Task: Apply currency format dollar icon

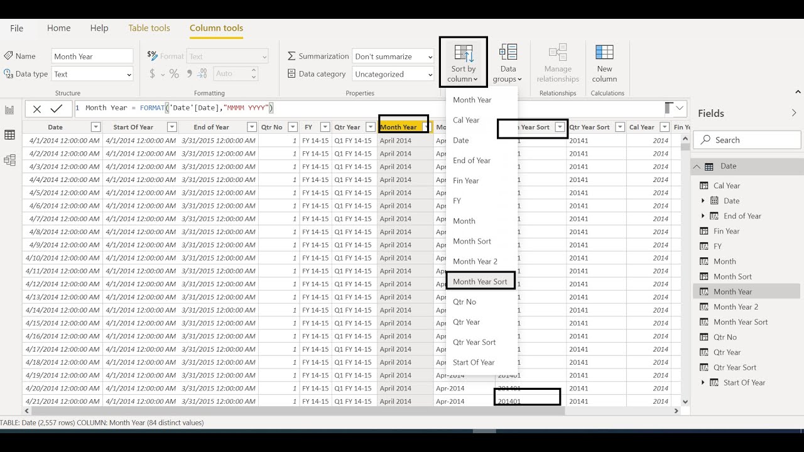Action: [152, 73]
